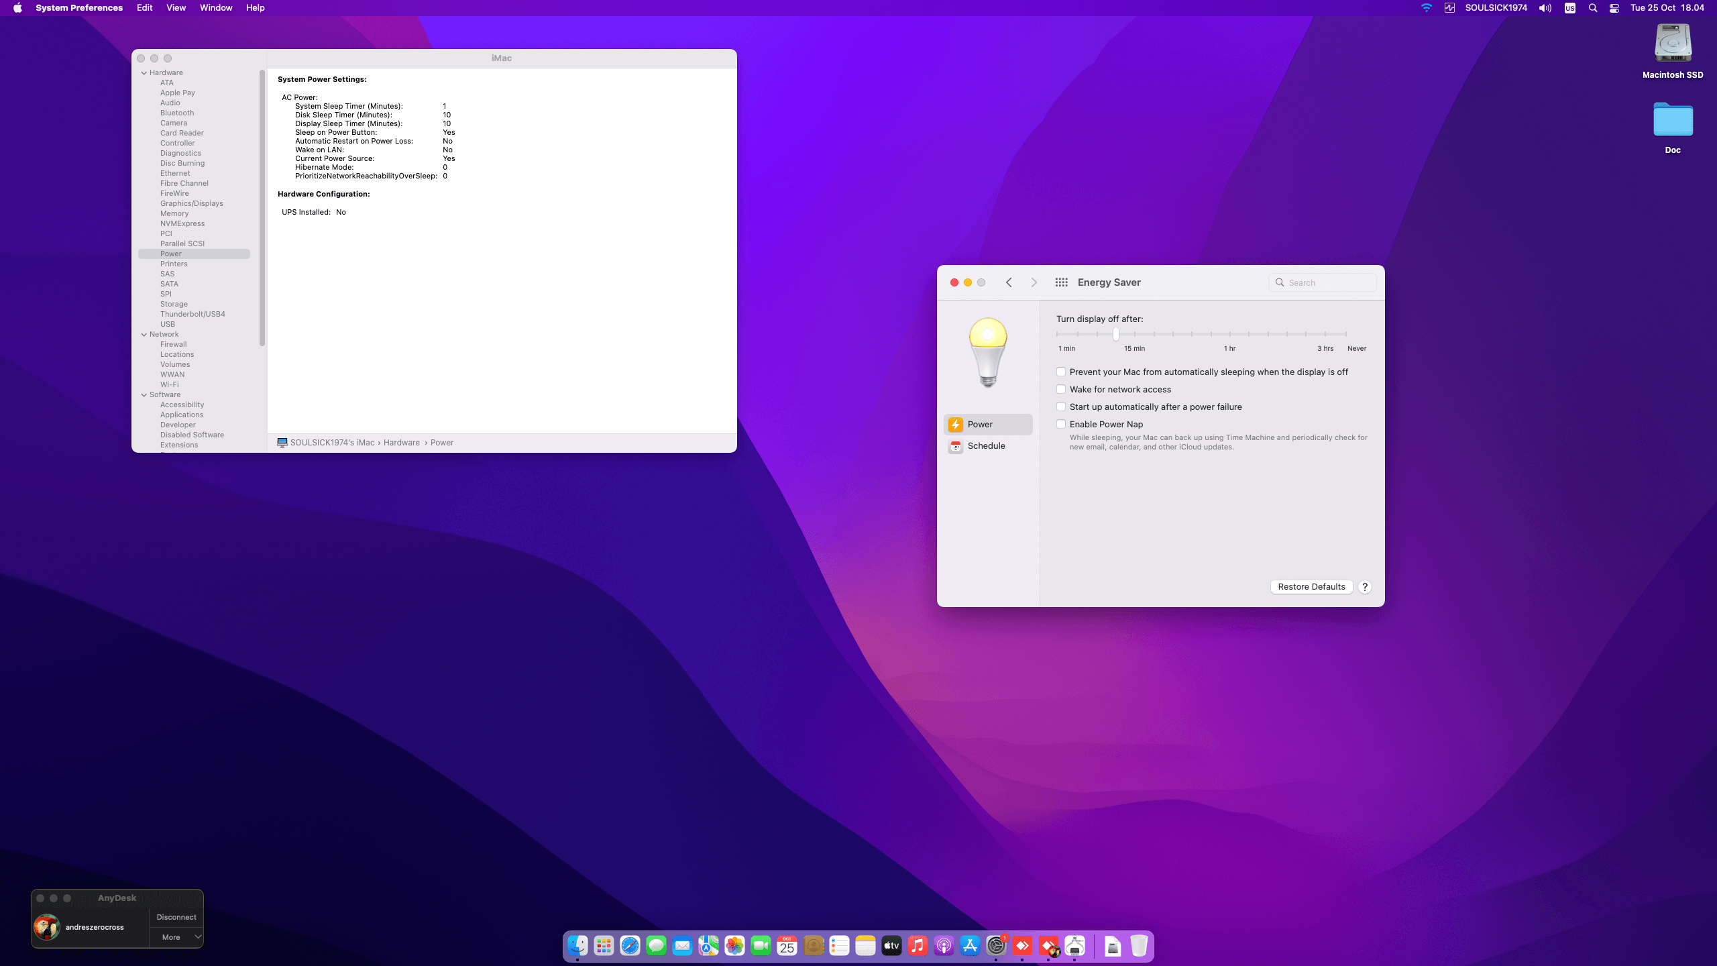
Task: Click the System Information sidebar scrollbar
Action: tap(262, 209)
